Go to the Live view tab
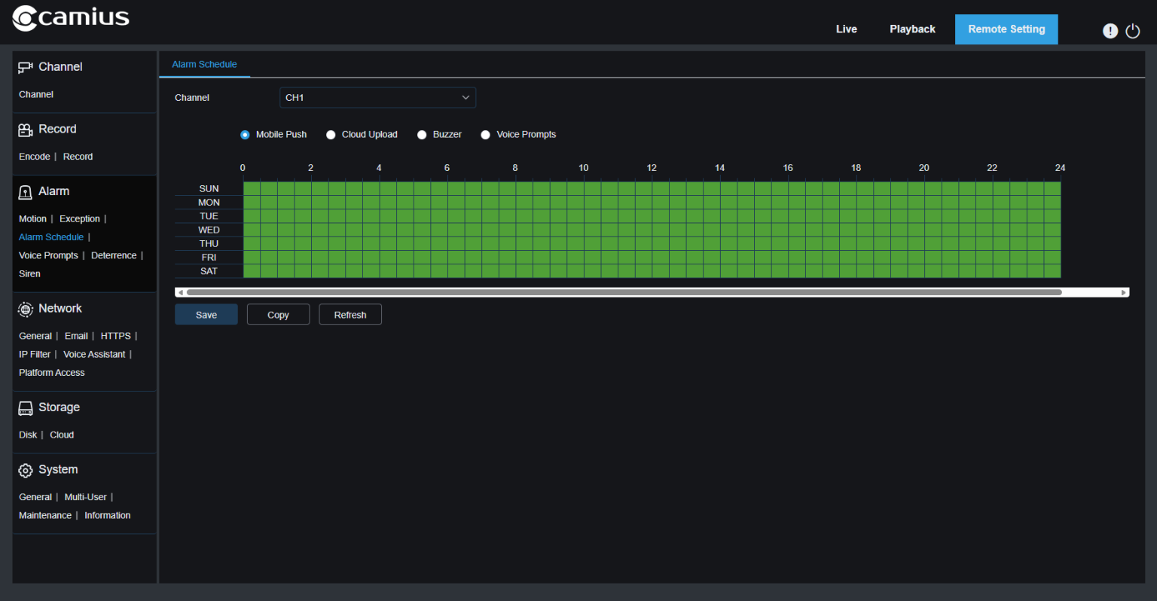Image resolution: width=1157 pixels, height=601 pixels. [x=846, y=29]
